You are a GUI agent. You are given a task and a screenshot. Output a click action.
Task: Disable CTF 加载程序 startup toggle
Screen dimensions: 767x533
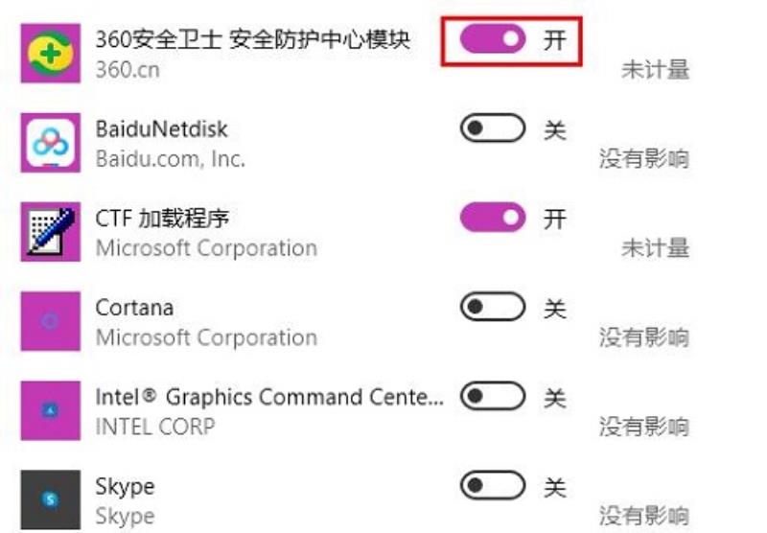[x=493, y=217]
